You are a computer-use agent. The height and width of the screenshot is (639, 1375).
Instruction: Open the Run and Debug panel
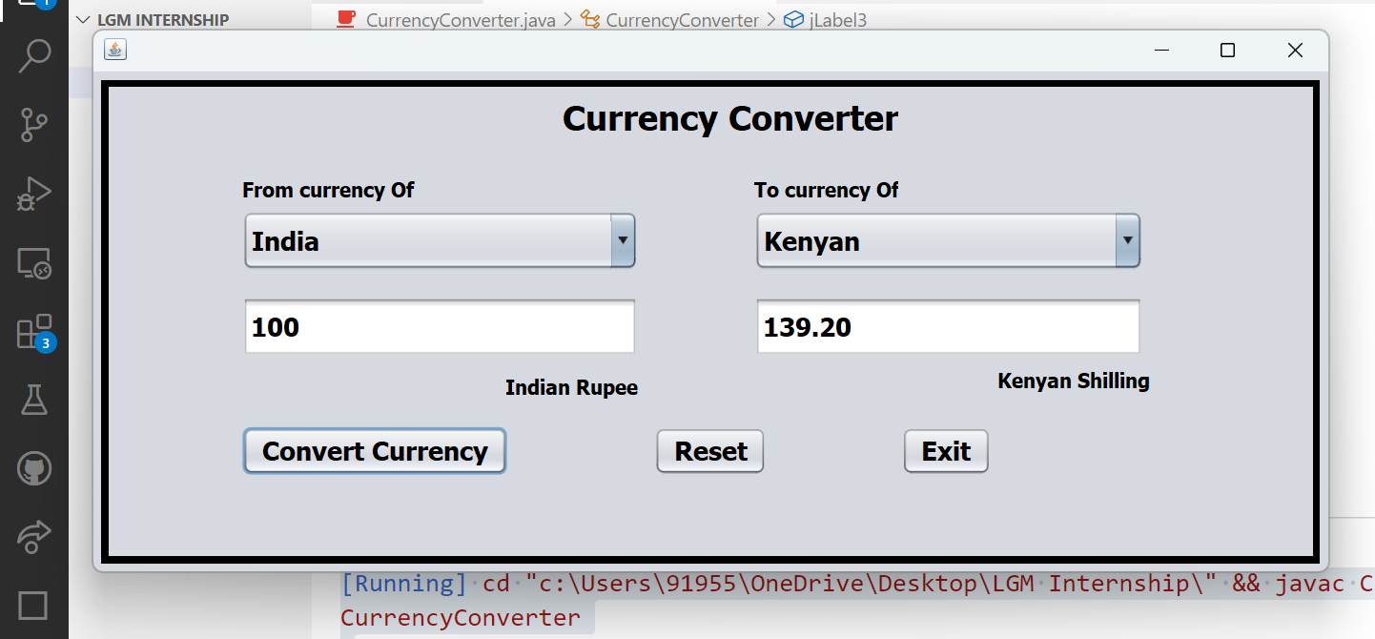pos(34,194)
